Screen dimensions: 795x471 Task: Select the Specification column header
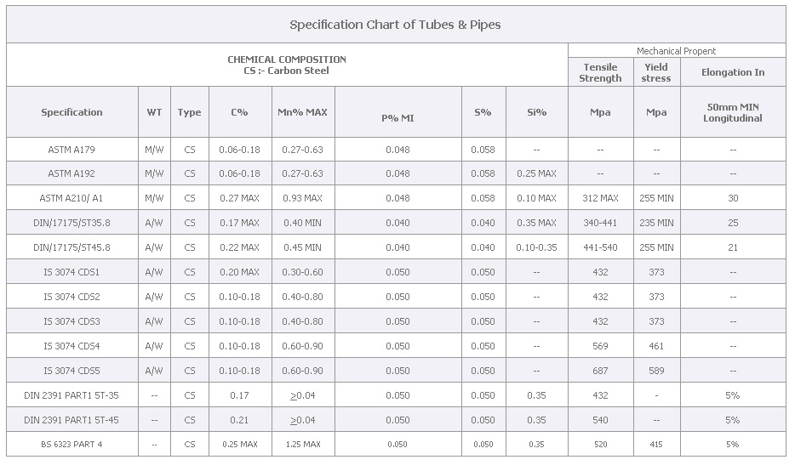pos(72,112)
